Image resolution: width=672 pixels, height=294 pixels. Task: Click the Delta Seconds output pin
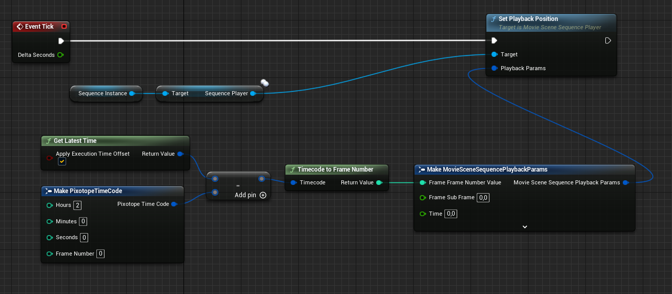[x=60, y=55]
